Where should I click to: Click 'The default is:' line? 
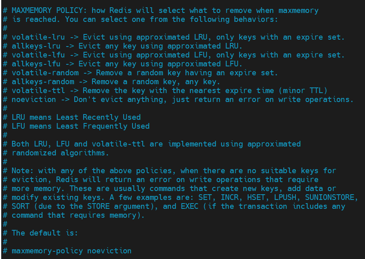[x=45, y=233]
